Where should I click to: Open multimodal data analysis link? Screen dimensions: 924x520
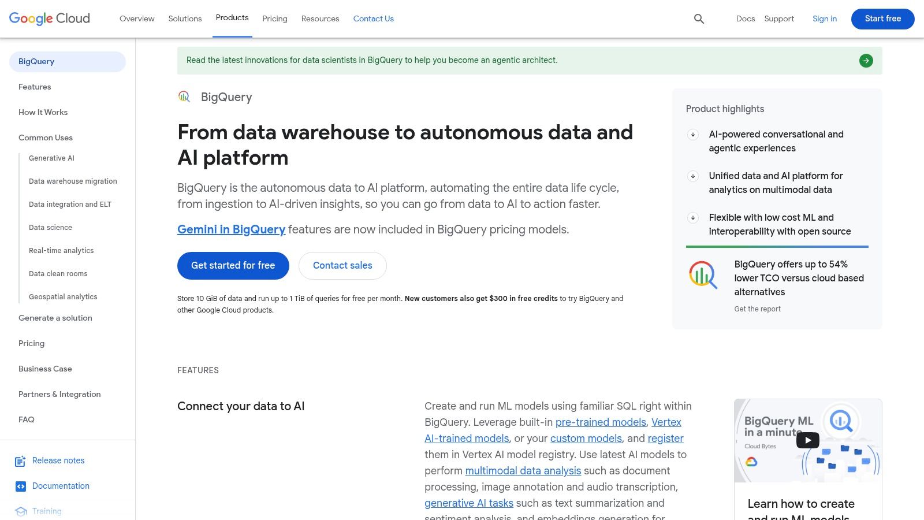pyautogui.click(x=523, y=471)
